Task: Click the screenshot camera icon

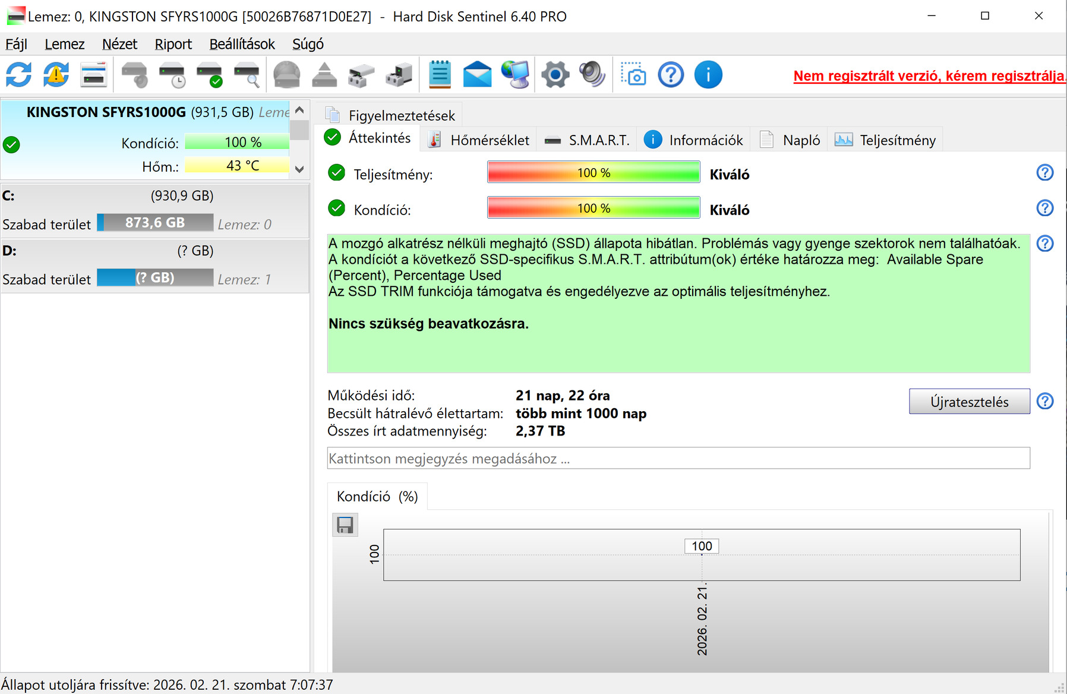Action: (x=633, y=75)
